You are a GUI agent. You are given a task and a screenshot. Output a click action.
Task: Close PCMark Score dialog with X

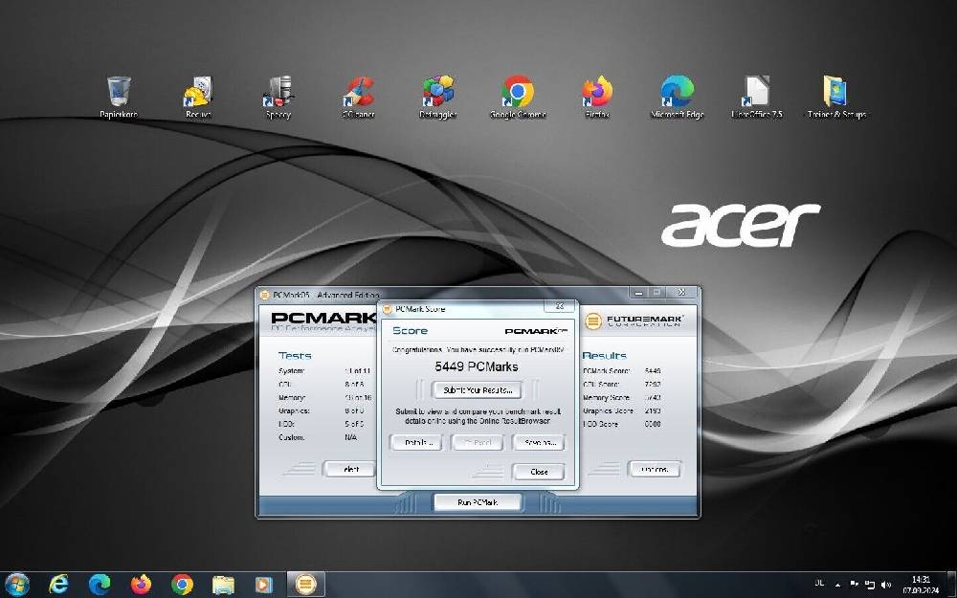pyautogui.click(x=559, y=306)
